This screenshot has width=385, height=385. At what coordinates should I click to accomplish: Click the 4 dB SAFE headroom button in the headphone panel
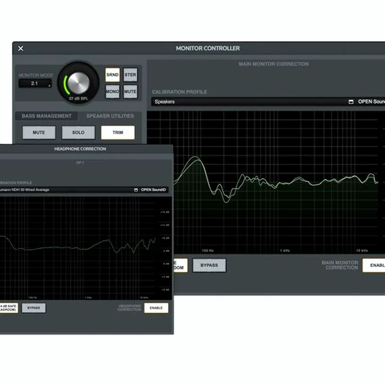(9, 308)
